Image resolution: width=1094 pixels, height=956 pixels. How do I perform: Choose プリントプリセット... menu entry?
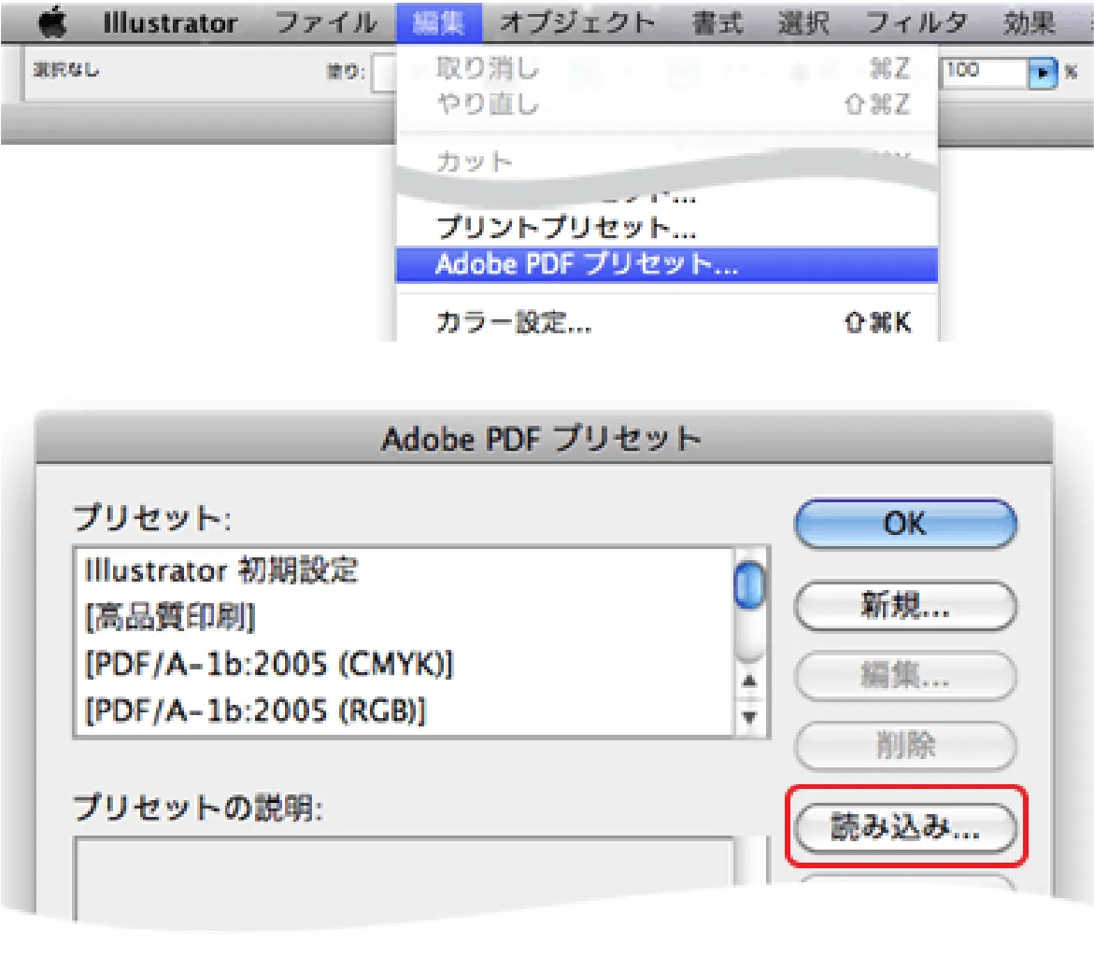coord(566,227)
